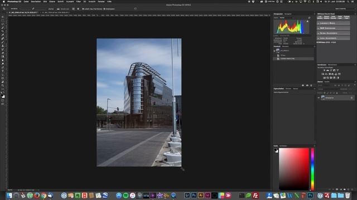The height and width of the screenshot is (200, 357).
Task: Reset crop using the circular arrow icon
Action: [135, 9]
